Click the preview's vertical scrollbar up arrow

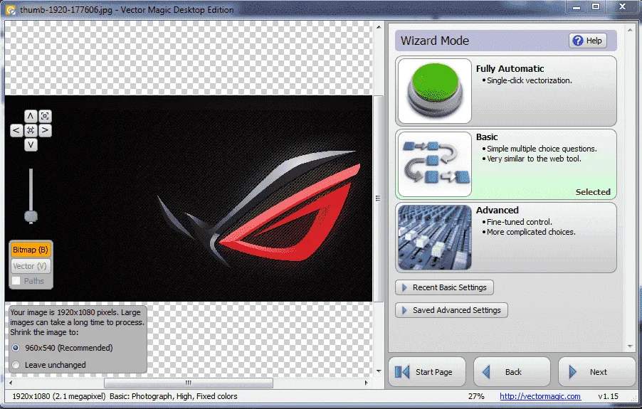tap(379, 27)
